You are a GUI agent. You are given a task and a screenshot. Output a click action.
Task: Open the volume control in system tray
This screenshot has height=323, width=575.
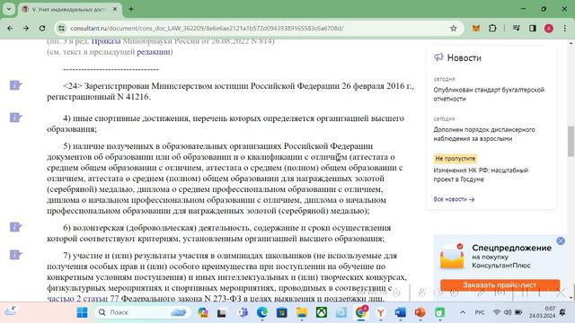(508, 312)
